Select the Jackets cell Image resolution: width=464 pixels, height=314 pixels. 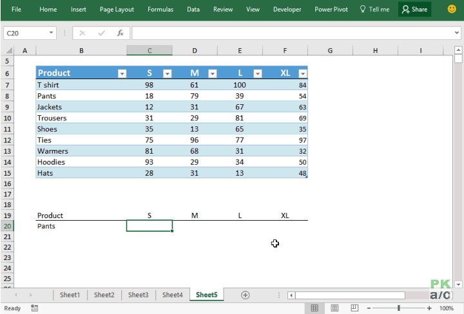(81, 107)
